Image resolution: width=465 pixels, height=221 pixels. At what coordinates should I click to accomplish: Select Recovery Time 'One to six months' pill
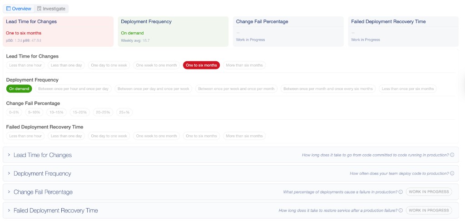coord(201,136)
